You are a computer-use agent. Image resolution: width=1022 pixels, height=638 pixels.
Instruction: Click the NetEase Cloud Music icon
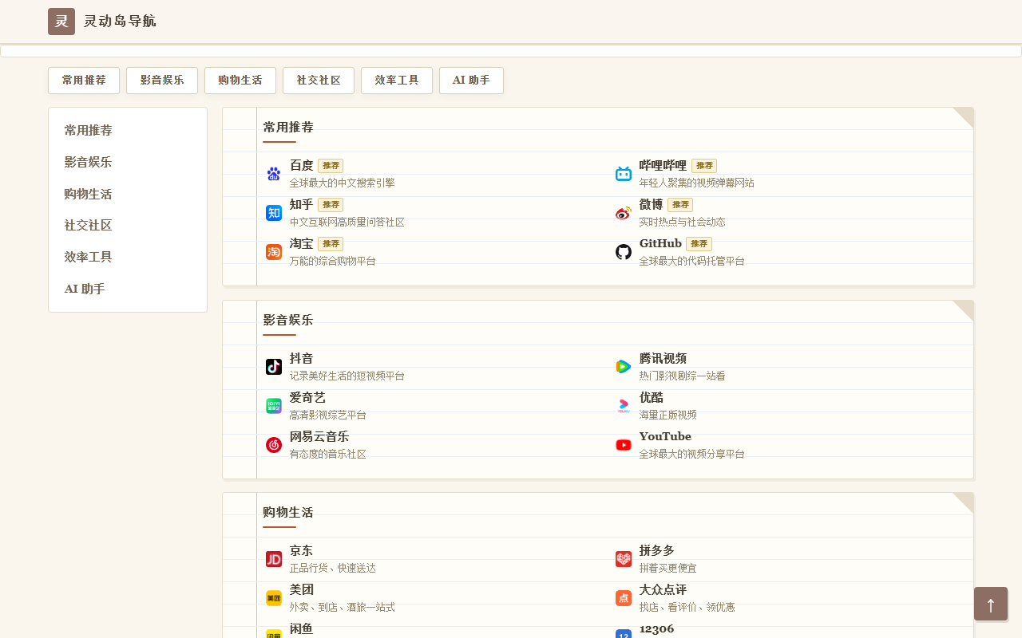click(274, 445)
